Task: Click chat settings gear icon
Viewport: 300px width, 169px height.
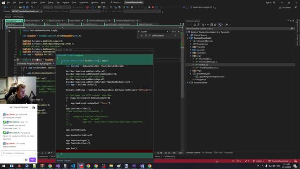Action: tap(26, 160)
